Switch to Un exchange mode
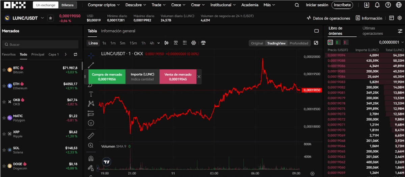 45,5
